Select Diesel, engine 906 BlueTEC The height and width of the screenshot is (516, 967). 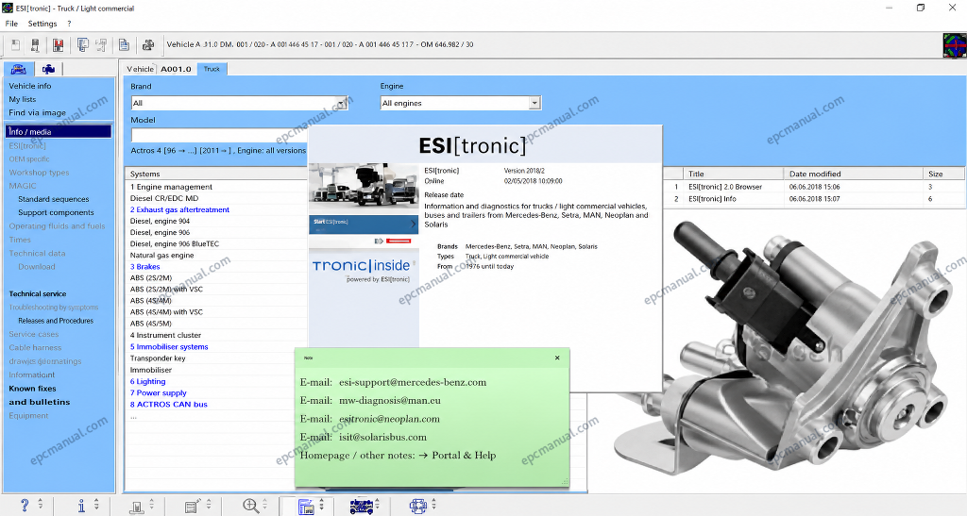tap(175, 243)
